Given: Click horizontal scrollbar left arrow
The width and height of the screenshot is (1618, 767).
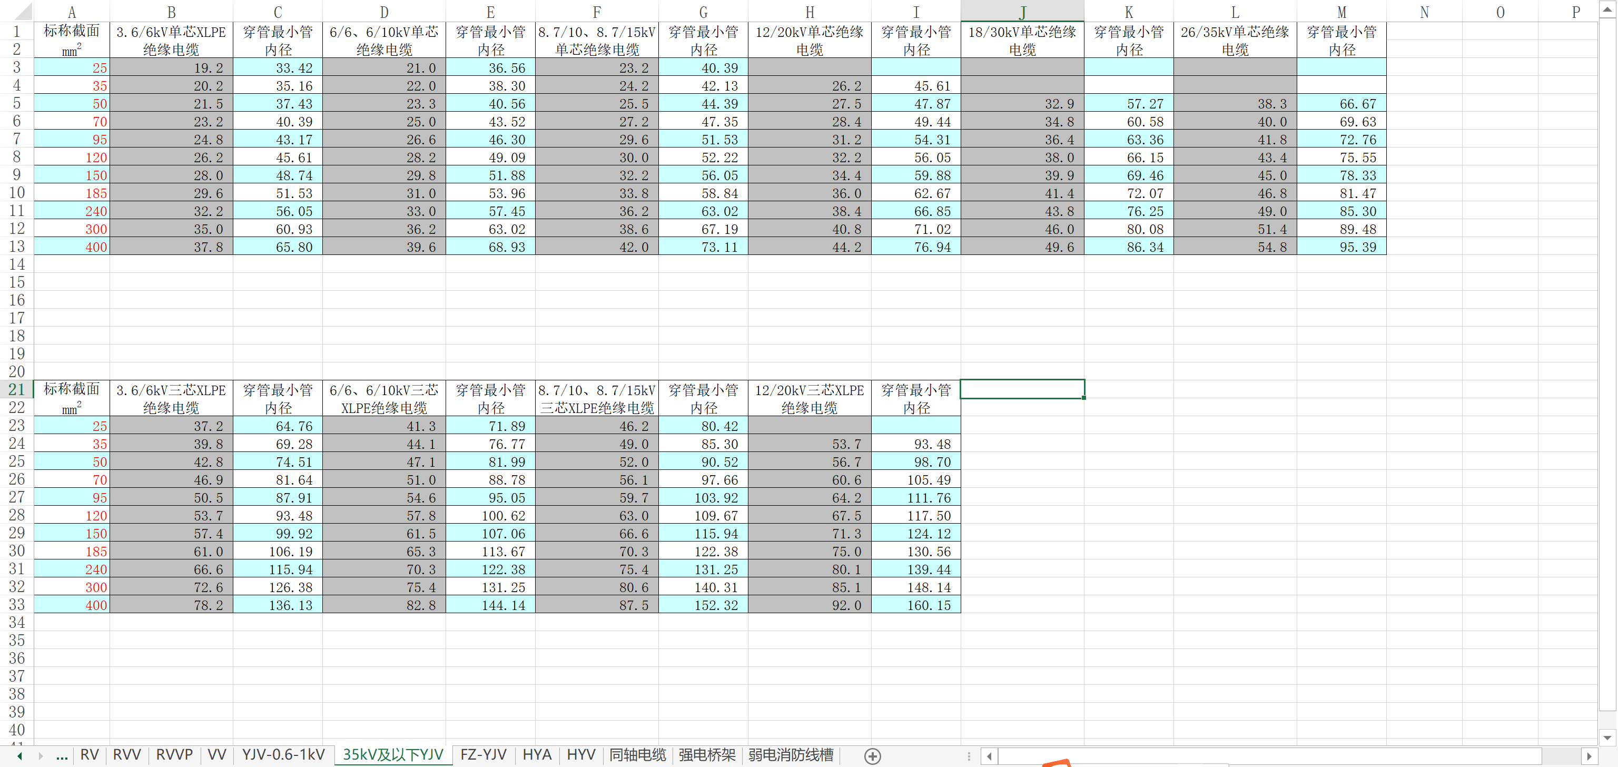Looking at the screenshot, I should [989, 756].
